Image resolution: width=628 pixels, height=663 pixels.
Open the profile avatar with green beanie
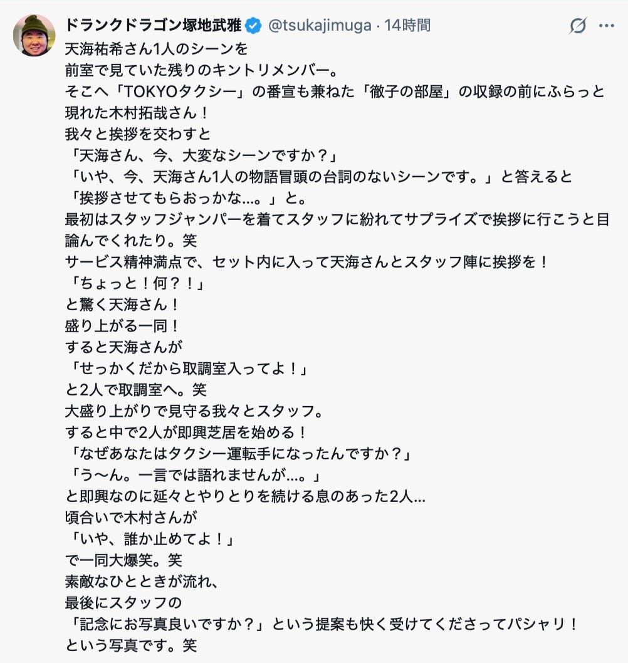pyautogui.click(x=34, y=36)
